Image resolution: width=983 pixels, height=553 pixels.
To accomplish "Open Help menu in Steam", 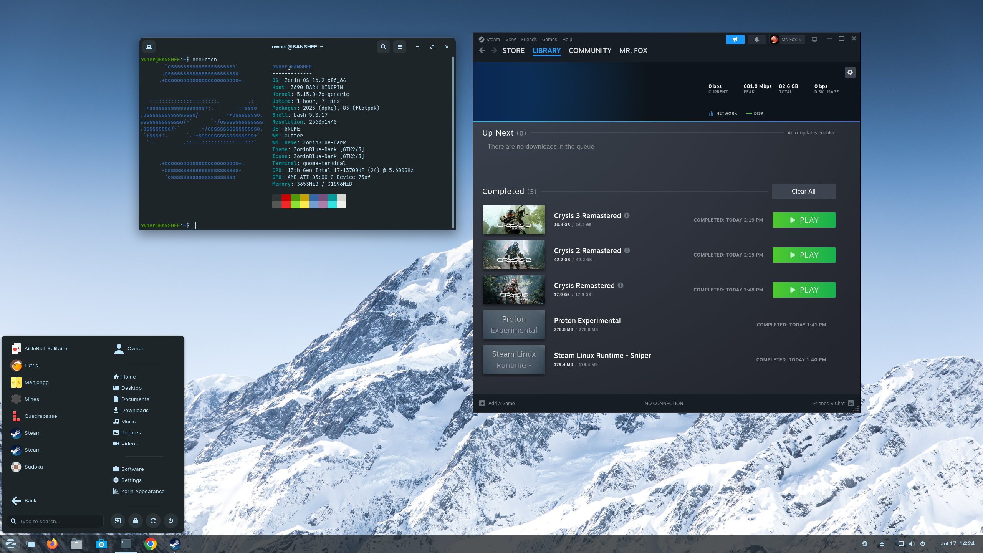I will 567,40.
